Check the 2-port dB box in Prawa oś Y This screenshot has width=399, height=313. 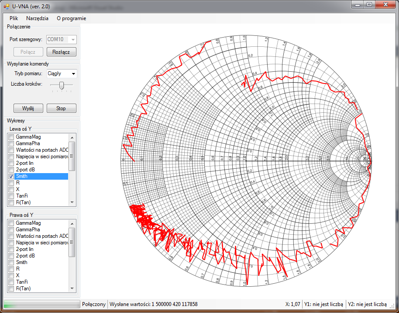(x=11, y=256)
